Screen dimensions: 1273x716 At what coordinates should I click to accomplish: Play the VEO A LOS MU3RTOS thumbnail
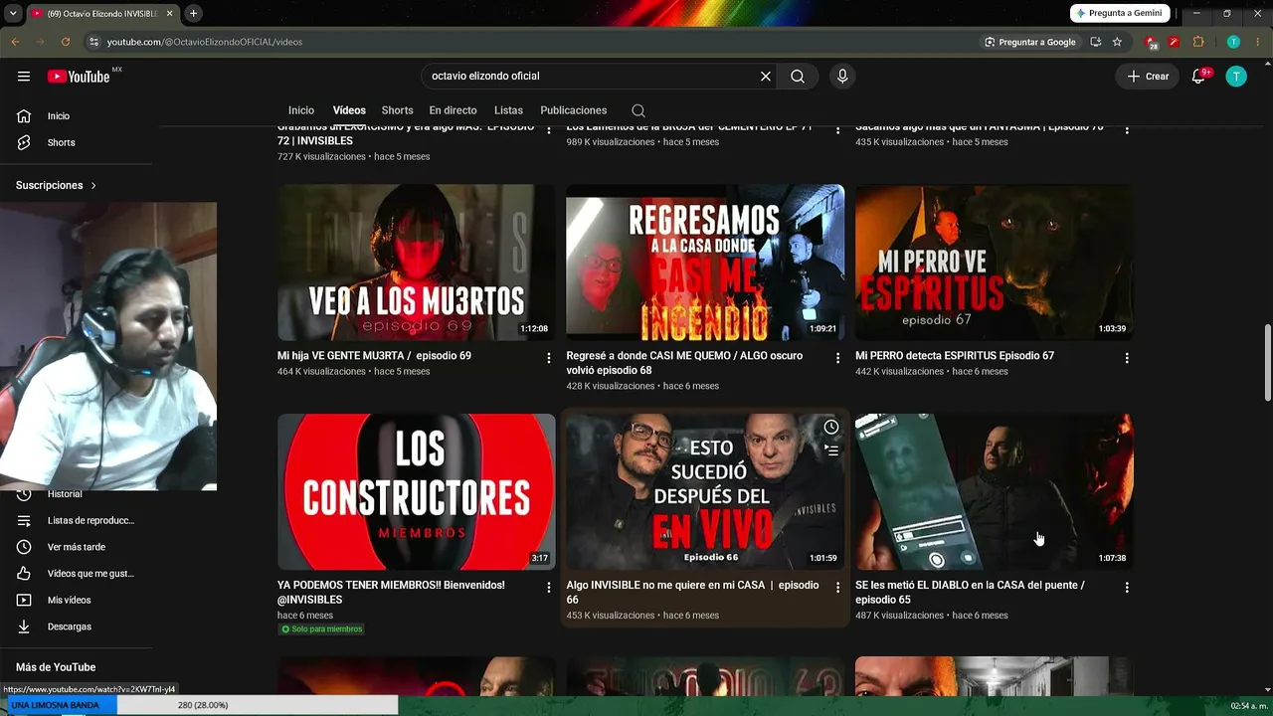(x=417, y=263)
